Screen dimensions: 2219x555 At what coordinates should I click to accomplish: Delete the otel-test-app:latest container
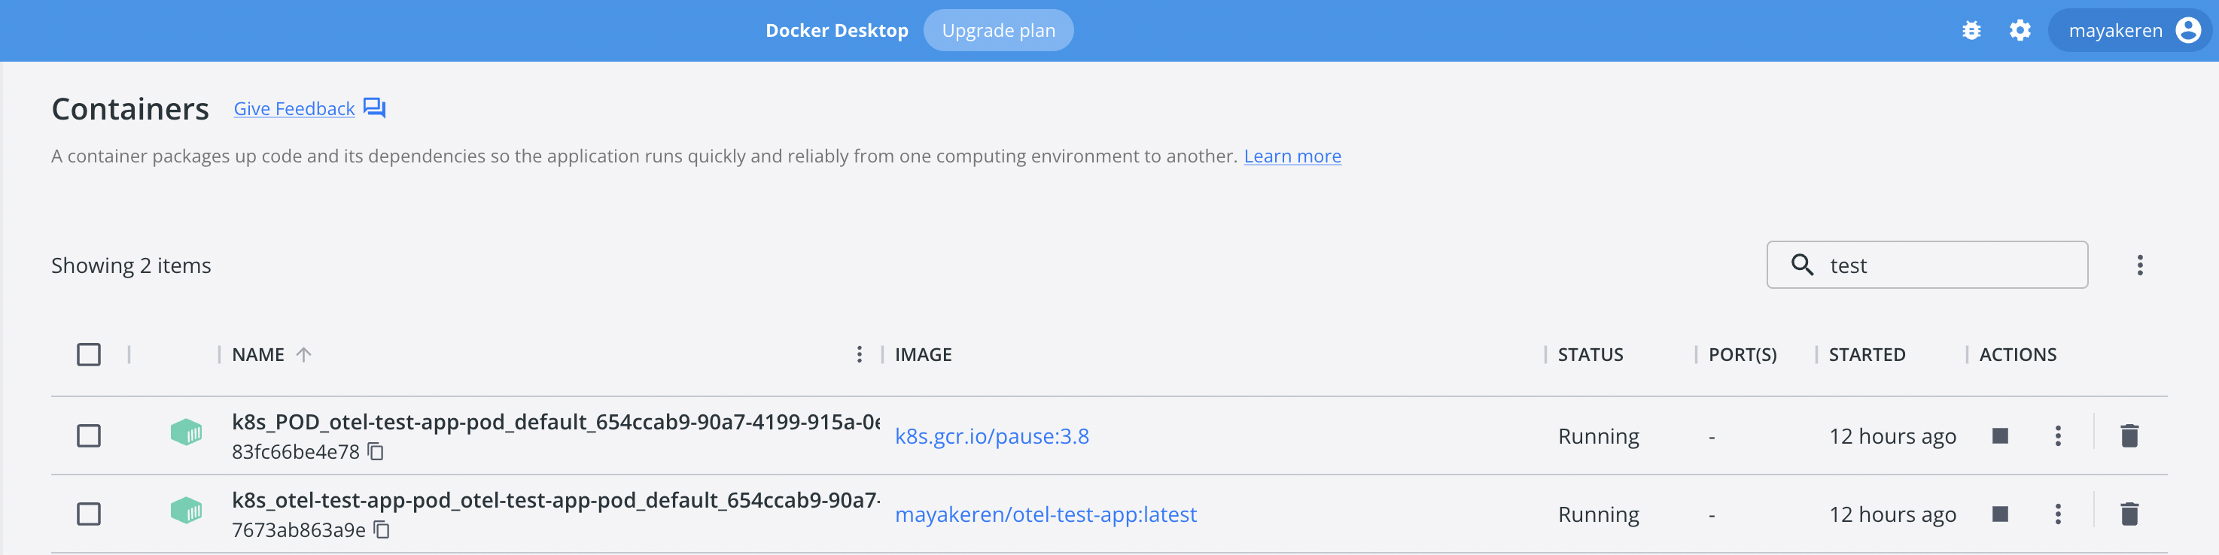coord(2129,514)
